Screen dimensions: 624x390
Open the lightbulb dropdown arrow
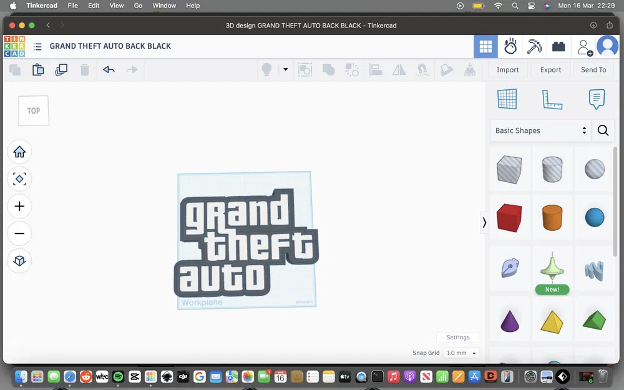coord(285,70)
